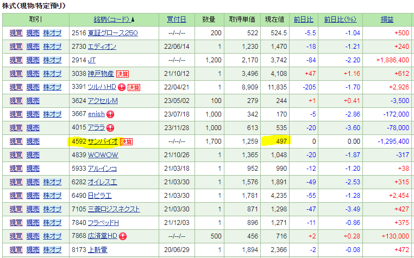Click 株オプ in ツルハHD row

tap(52, 87)
